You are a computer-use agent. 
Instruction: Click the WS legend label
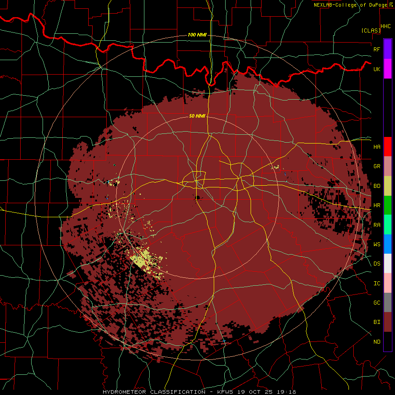point(377,244)
